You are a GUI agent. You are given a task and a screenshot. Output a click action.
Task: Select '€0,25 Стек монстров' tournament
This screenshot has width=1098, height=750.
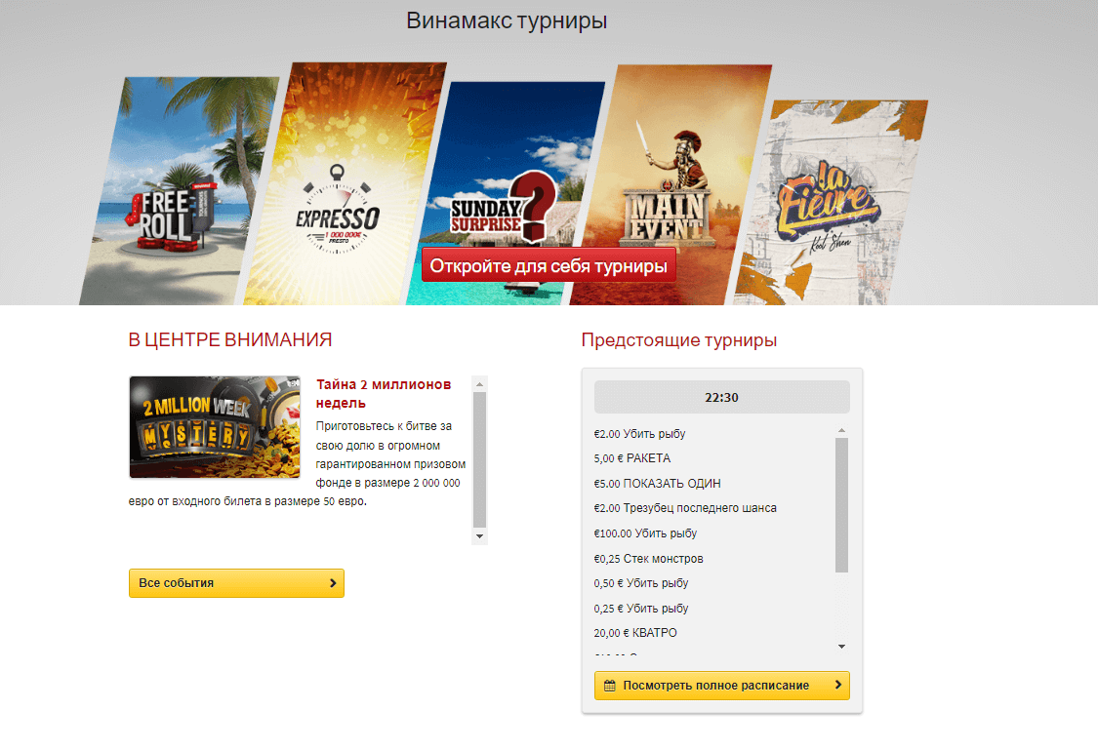[x=648, y=558]
